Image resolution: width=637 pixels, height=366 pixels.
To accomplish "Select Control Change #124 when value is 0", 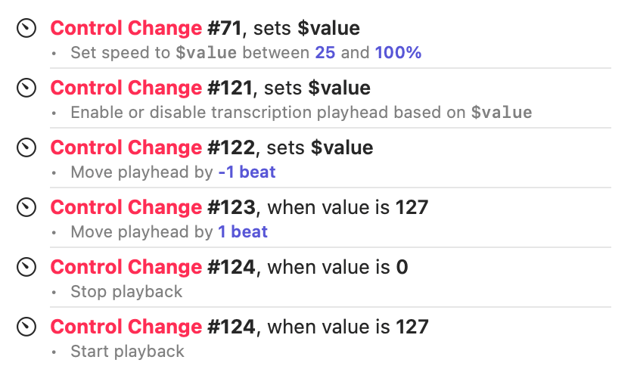I will [228, 267].
